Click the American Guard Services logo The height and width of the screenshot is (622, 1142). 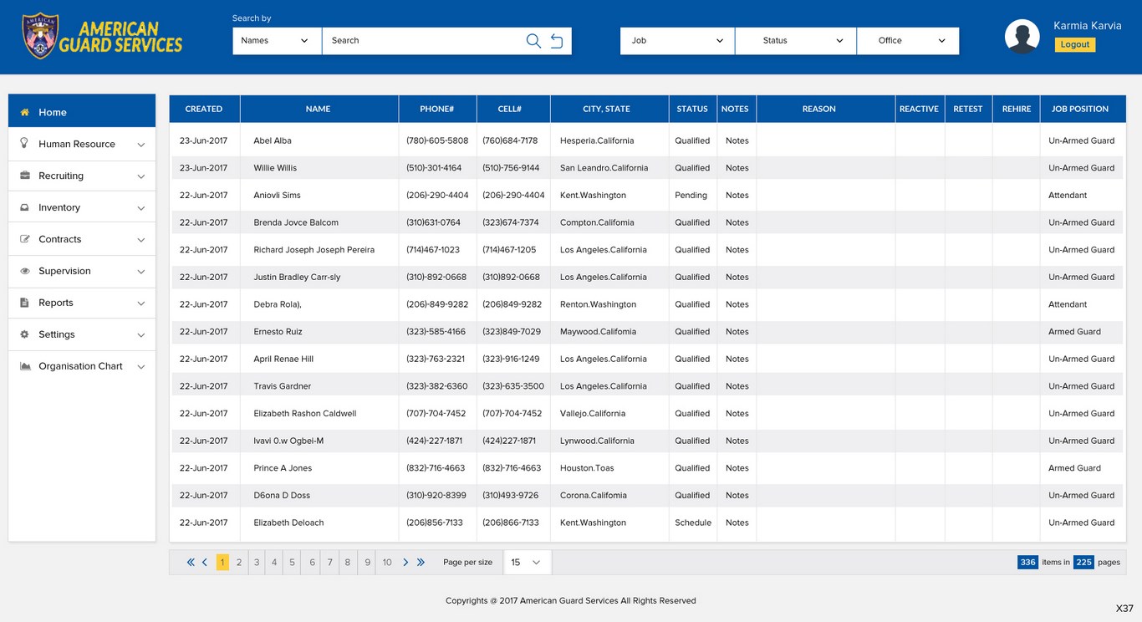[102, 38]
